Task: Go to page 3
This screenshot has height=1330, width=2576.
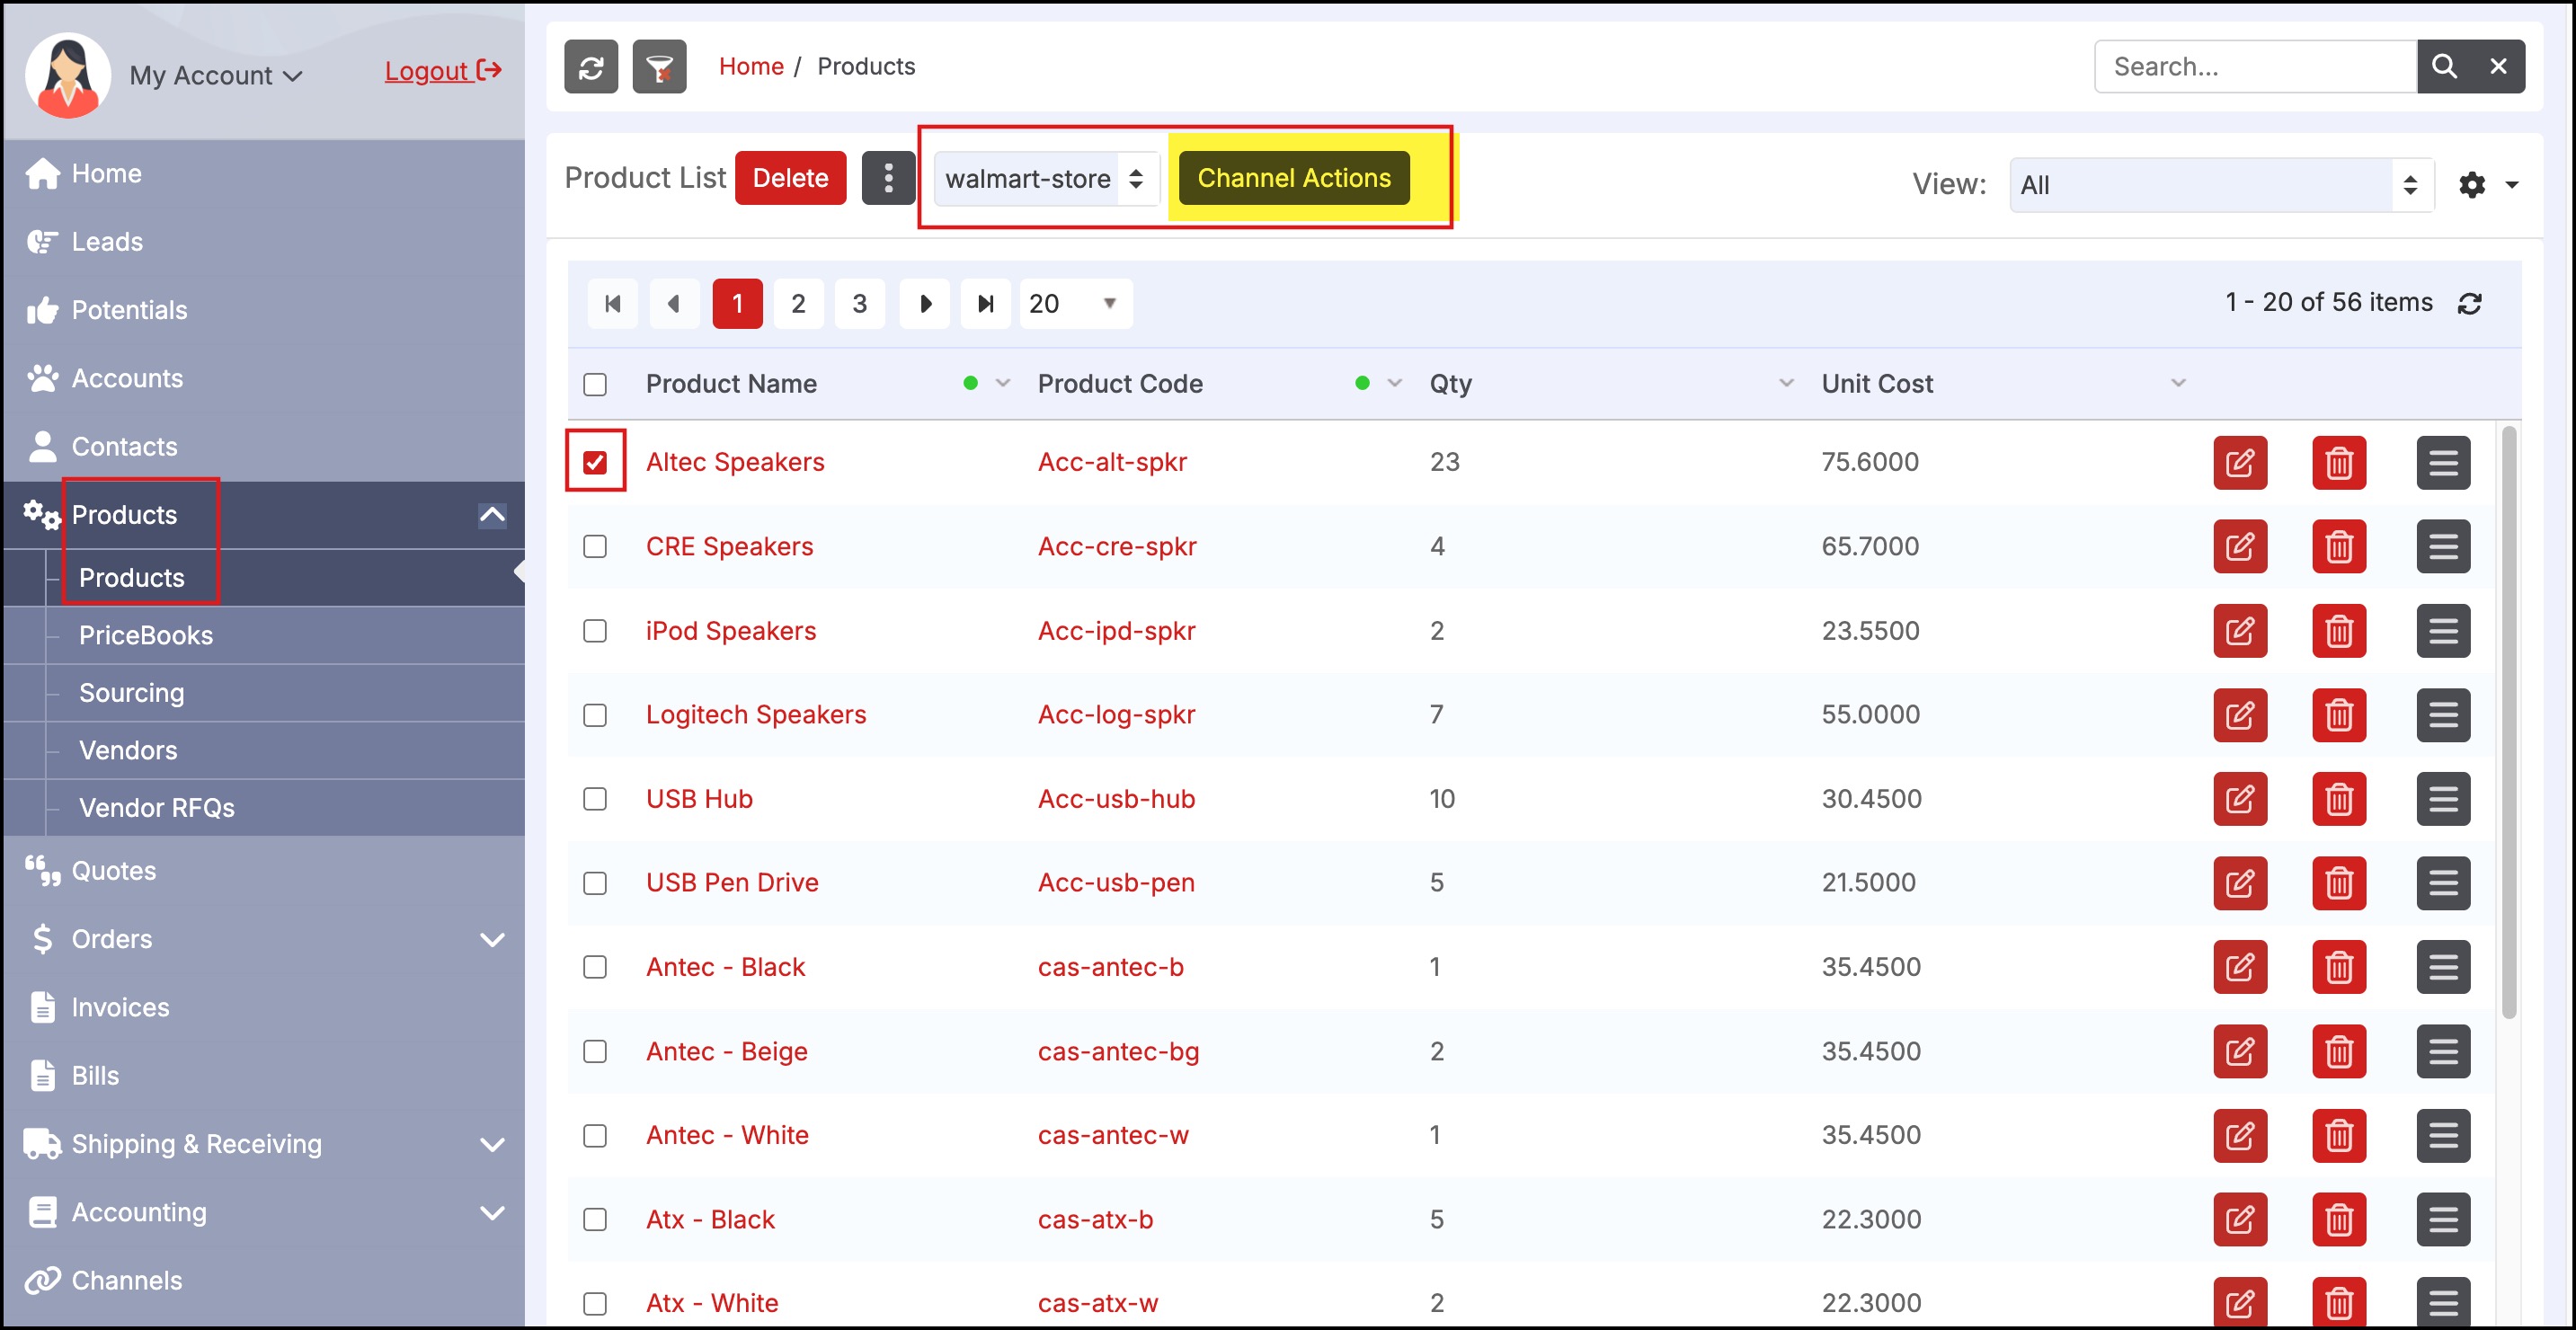Action: click(x=859, y=304)
